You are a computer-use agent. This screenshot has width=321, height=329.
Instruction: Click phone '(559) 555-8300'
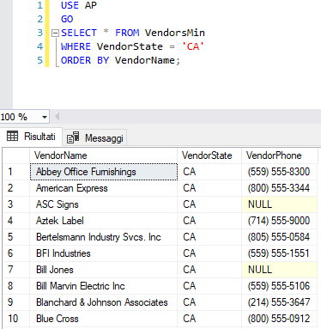point(280,172)
